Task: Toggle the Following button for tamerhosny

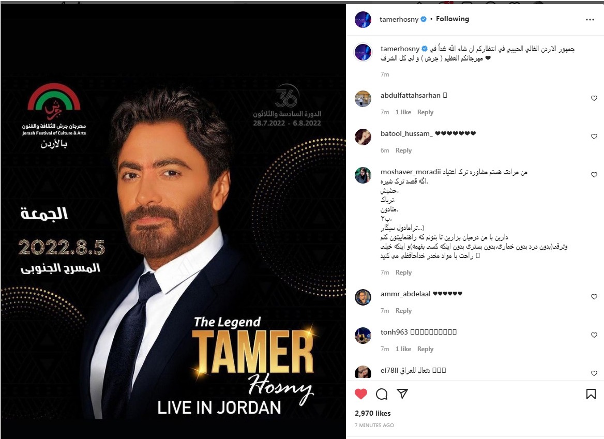Action: pyautogui.click(x=452, y=19)
